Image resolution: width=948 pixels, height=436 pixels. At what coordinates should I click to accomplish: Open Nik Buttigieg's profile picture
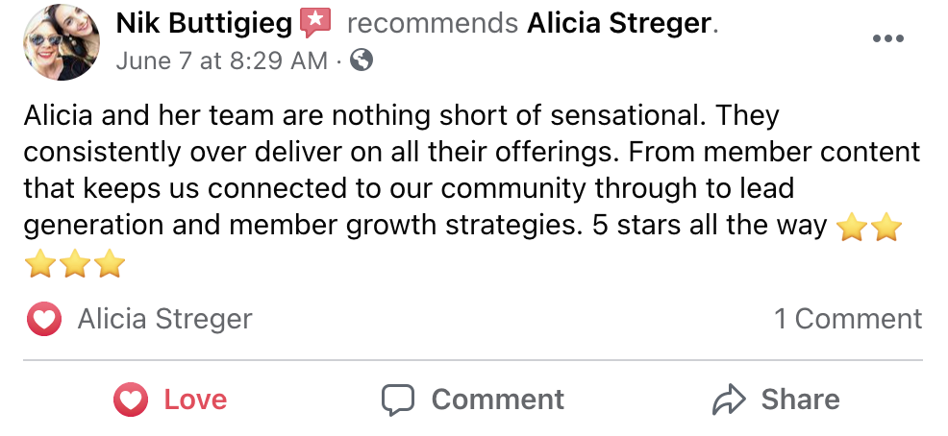(60, 41)
